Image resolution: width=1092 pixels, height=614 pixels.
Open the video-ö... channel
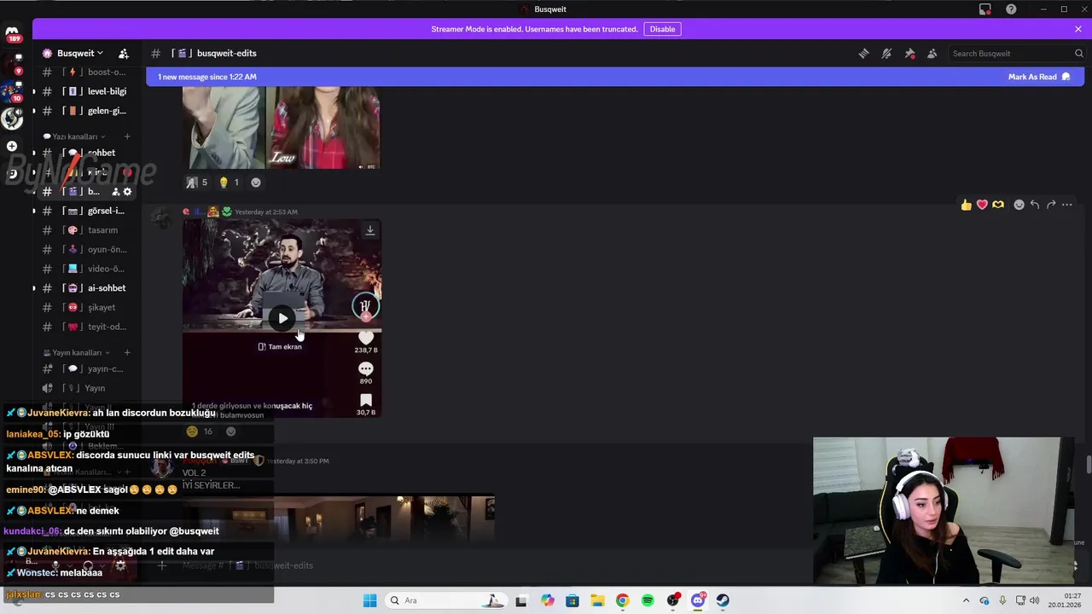87,269
